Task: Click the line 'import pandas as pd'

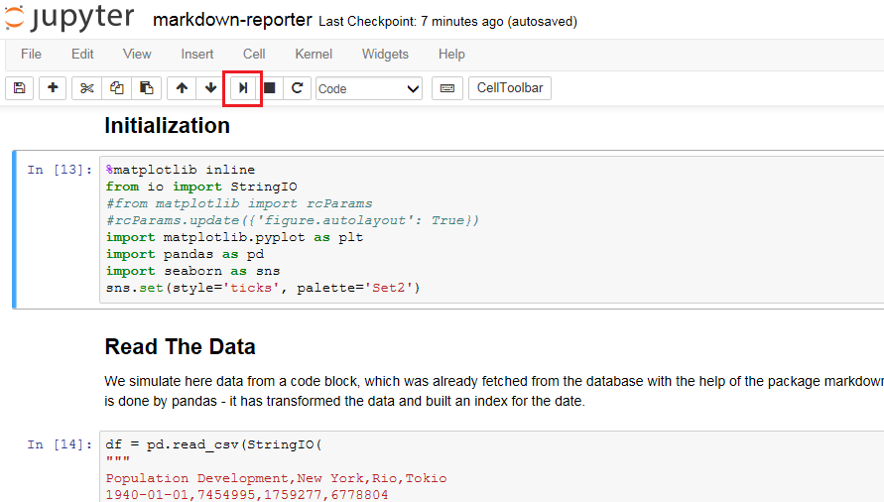Action: point(185,254)
